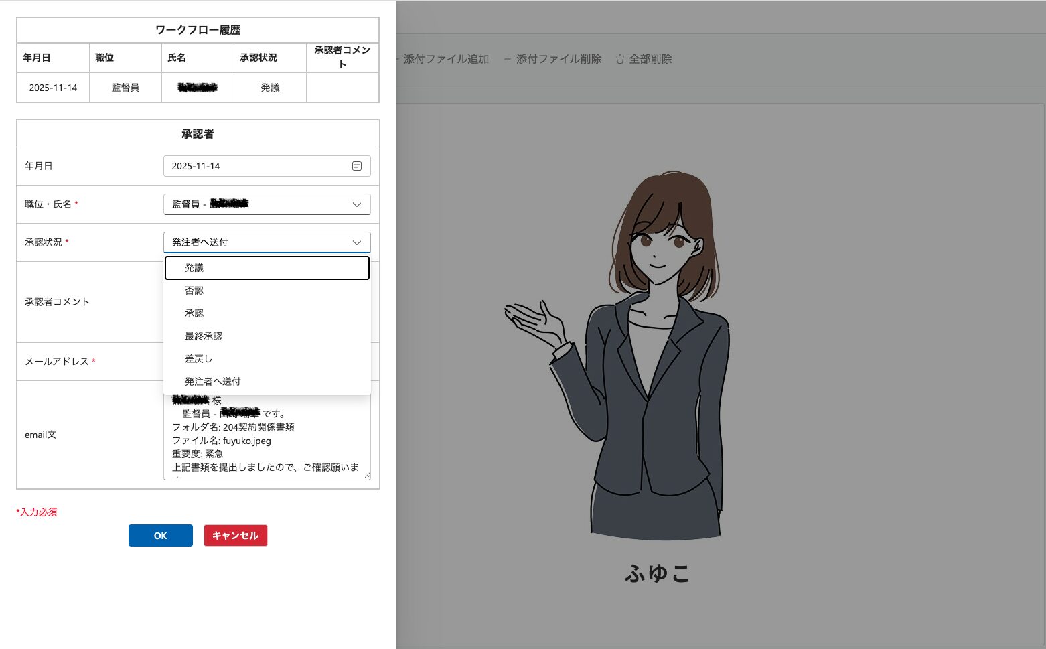Click the red キャンセル button

point(235,536)
